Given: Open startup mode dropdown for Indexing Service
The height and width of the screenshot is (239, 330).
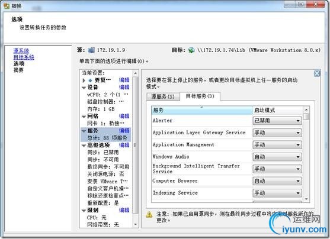Looking at the screenshot, I should point(277,193).
